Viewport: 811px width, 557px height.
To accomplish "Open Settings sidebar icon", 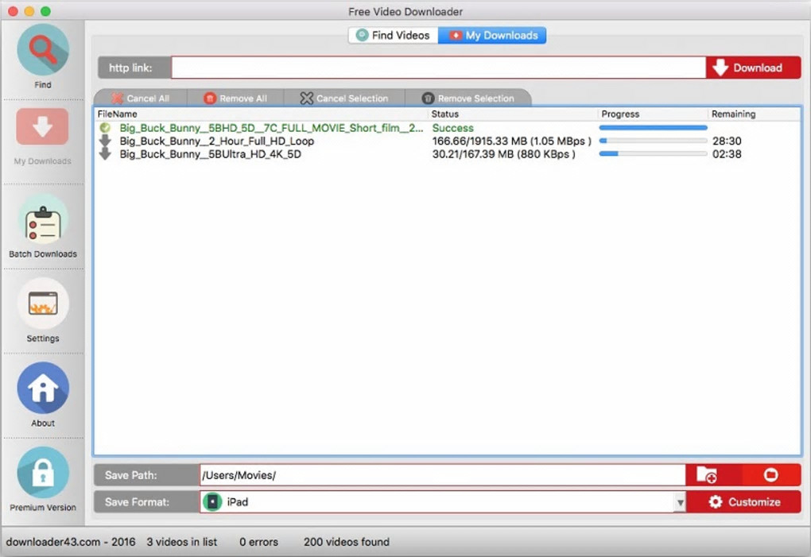I will point(42,304).
